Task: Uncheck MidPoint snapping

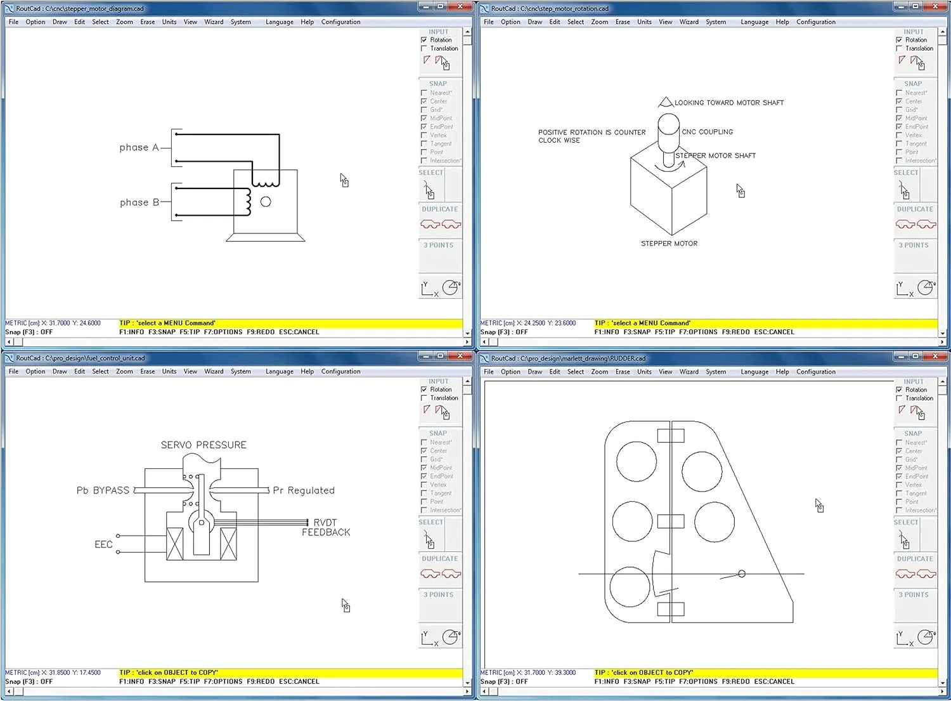Action: coord(424,118)
